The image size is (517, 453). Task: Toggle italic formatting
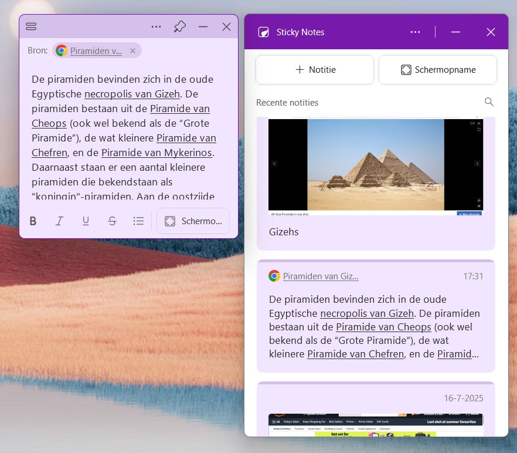coord(59,221)
